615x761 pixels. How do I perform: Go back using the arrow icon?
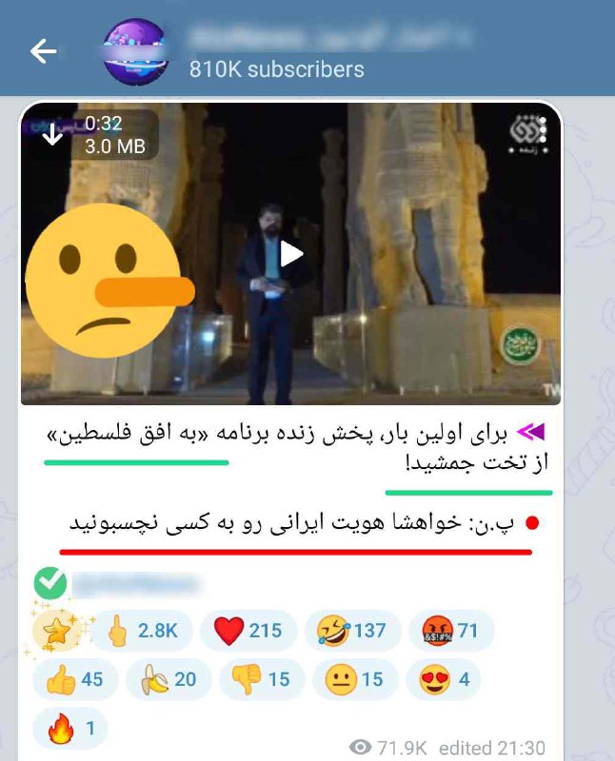pyautogui.click(x=43, y=51)
